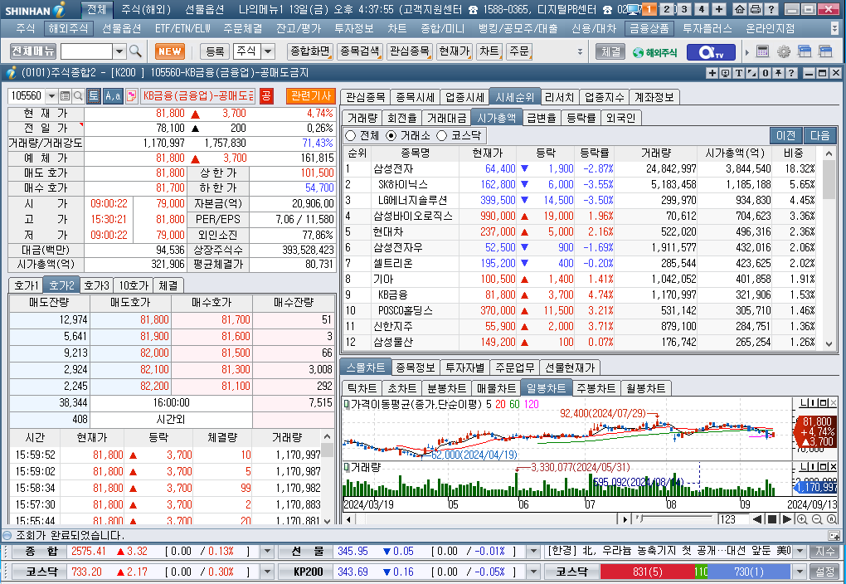846x584 pixels.
Task: Adjust the chart bar-count slider
Action: [x=674, y=519]
